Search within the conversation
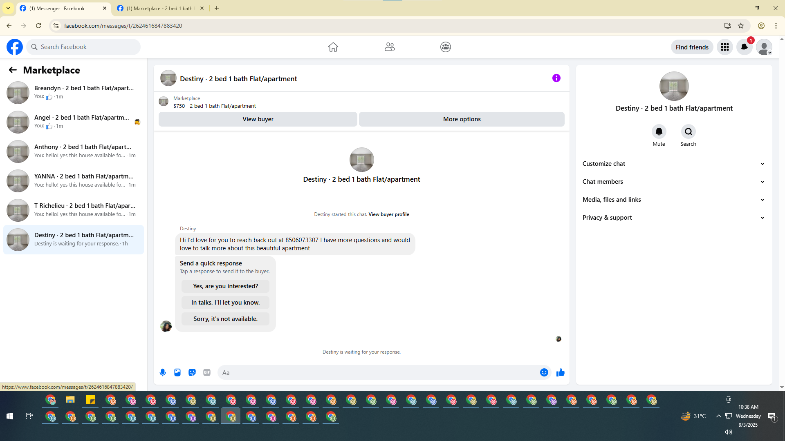This screenshot has width=785, height=441. (689, 131)
